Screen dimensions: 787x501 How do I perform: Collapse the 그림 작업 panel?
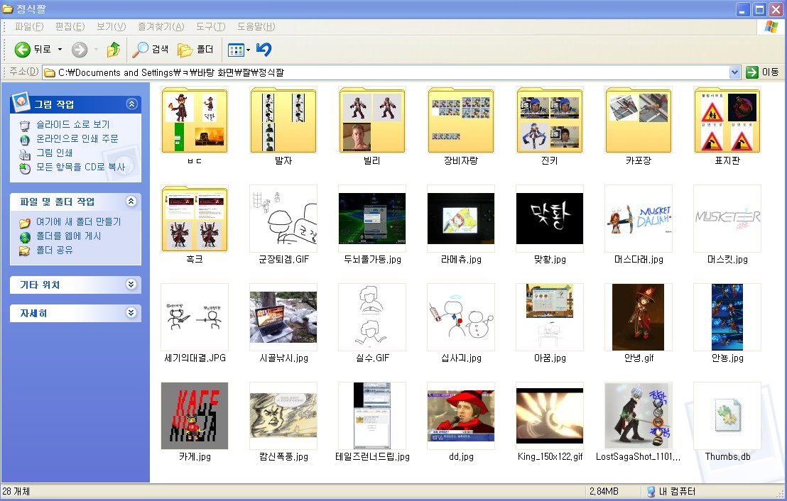click(131, 104)
